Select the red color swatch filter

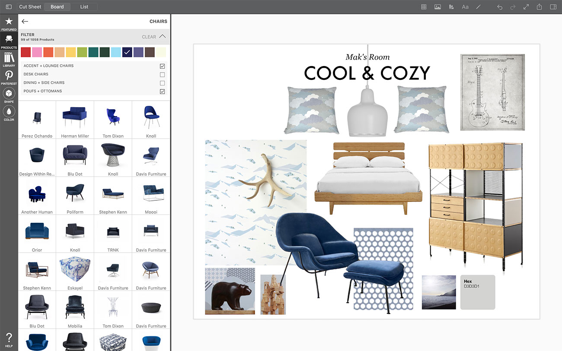tap(26, 52)
